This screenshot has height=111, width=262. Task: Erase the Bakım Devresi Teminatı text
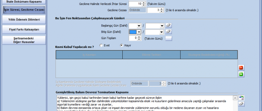tap(242, 104)
